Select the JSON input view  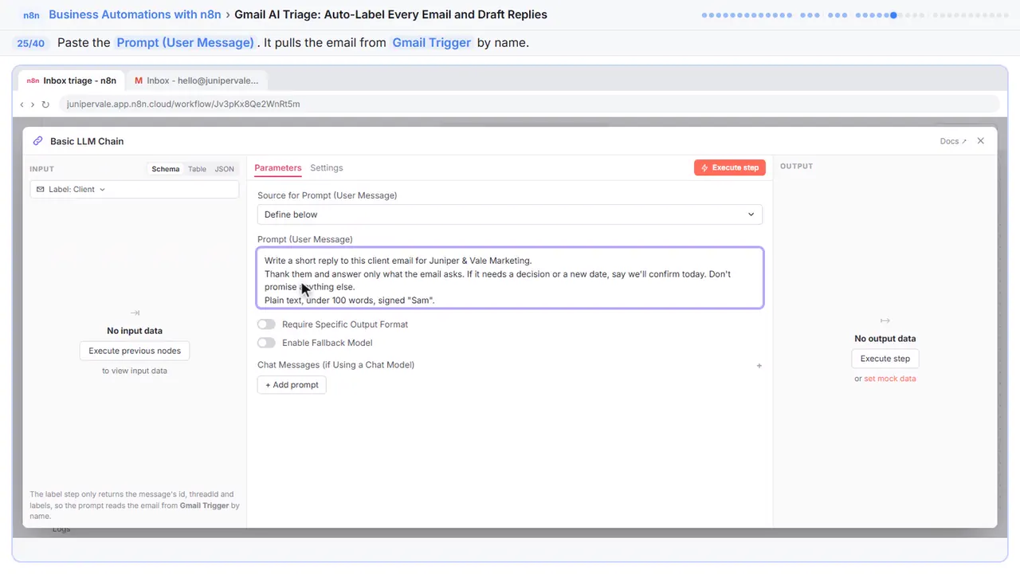point(225,169)
